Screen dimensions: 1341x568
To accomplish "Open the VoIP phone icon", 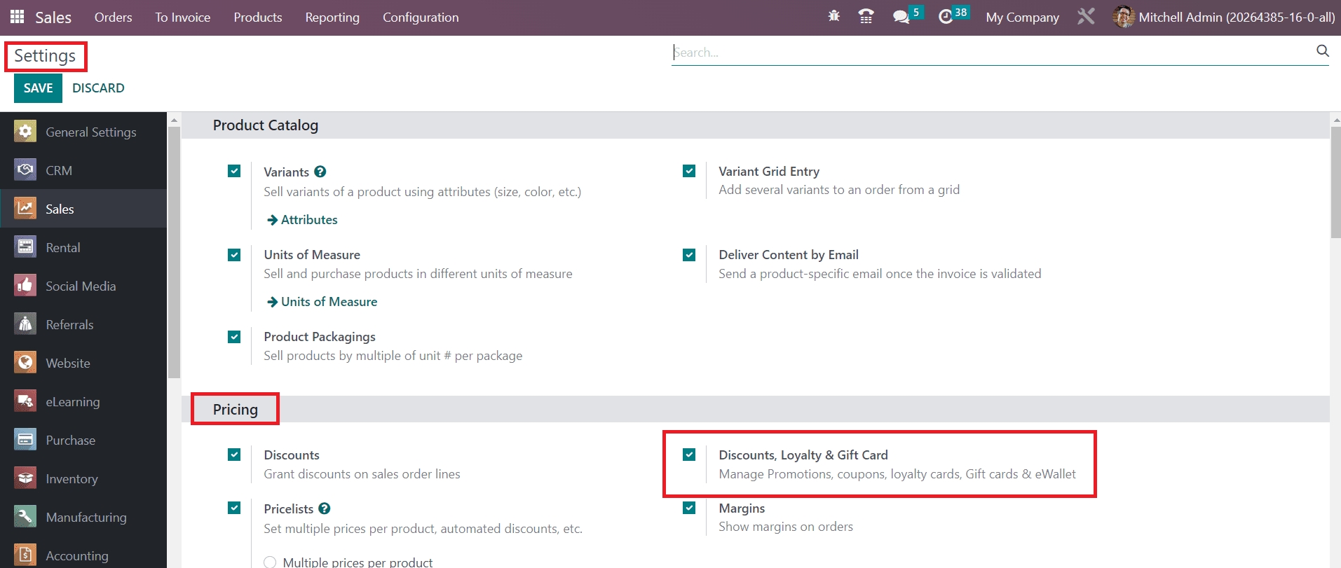I will (x=866, y=17).
